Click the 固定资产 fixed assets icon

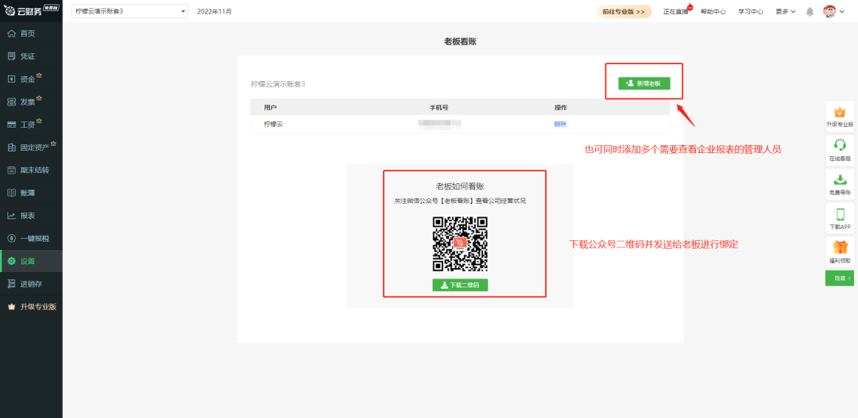[11, 148]
